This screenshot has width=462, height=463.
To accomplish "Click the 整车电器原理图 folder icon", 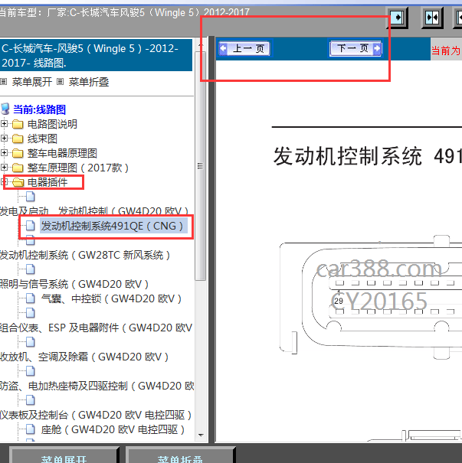I will (x=18, y=154).
